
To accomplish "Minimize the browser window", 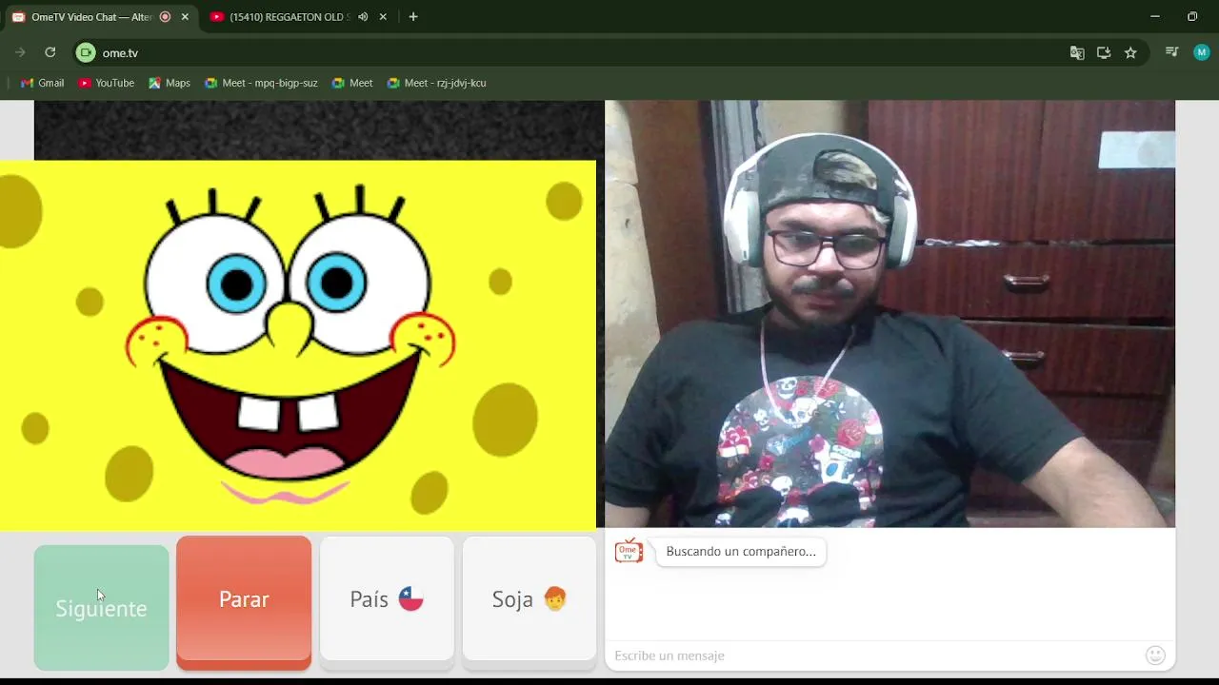I will (1154, 16).
